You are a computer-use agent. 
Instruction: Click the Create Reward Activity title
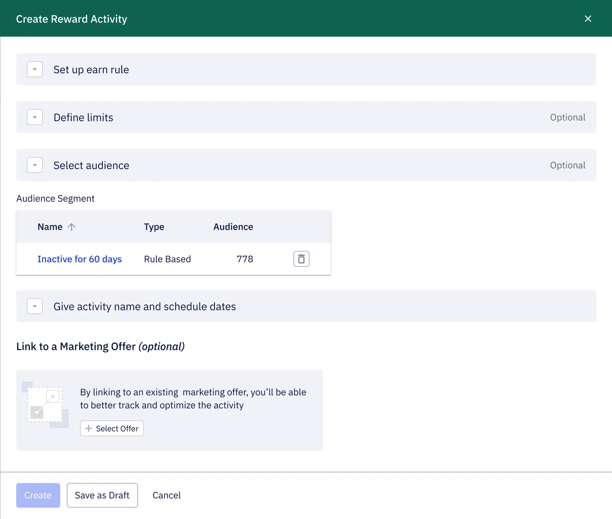71,19
